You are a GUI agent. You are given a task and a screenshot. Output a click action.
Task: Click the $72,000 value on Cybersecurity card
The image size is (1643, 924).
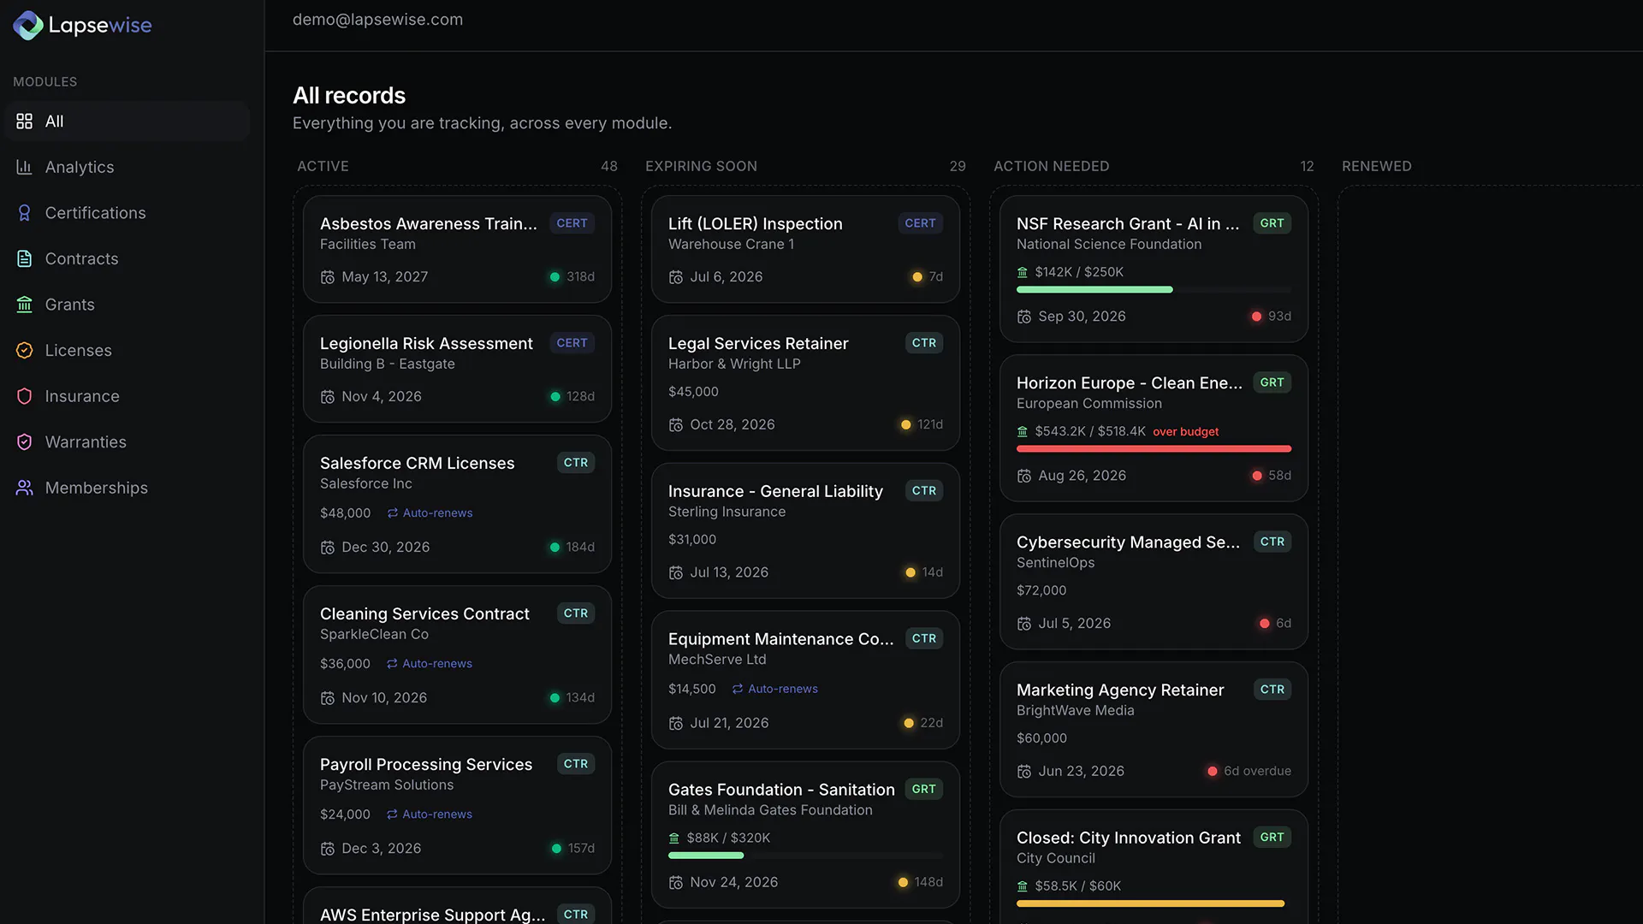point(1041,591)
